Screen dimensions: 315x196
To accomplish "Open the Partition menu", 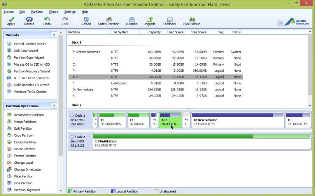I will (x=37, y=12).
